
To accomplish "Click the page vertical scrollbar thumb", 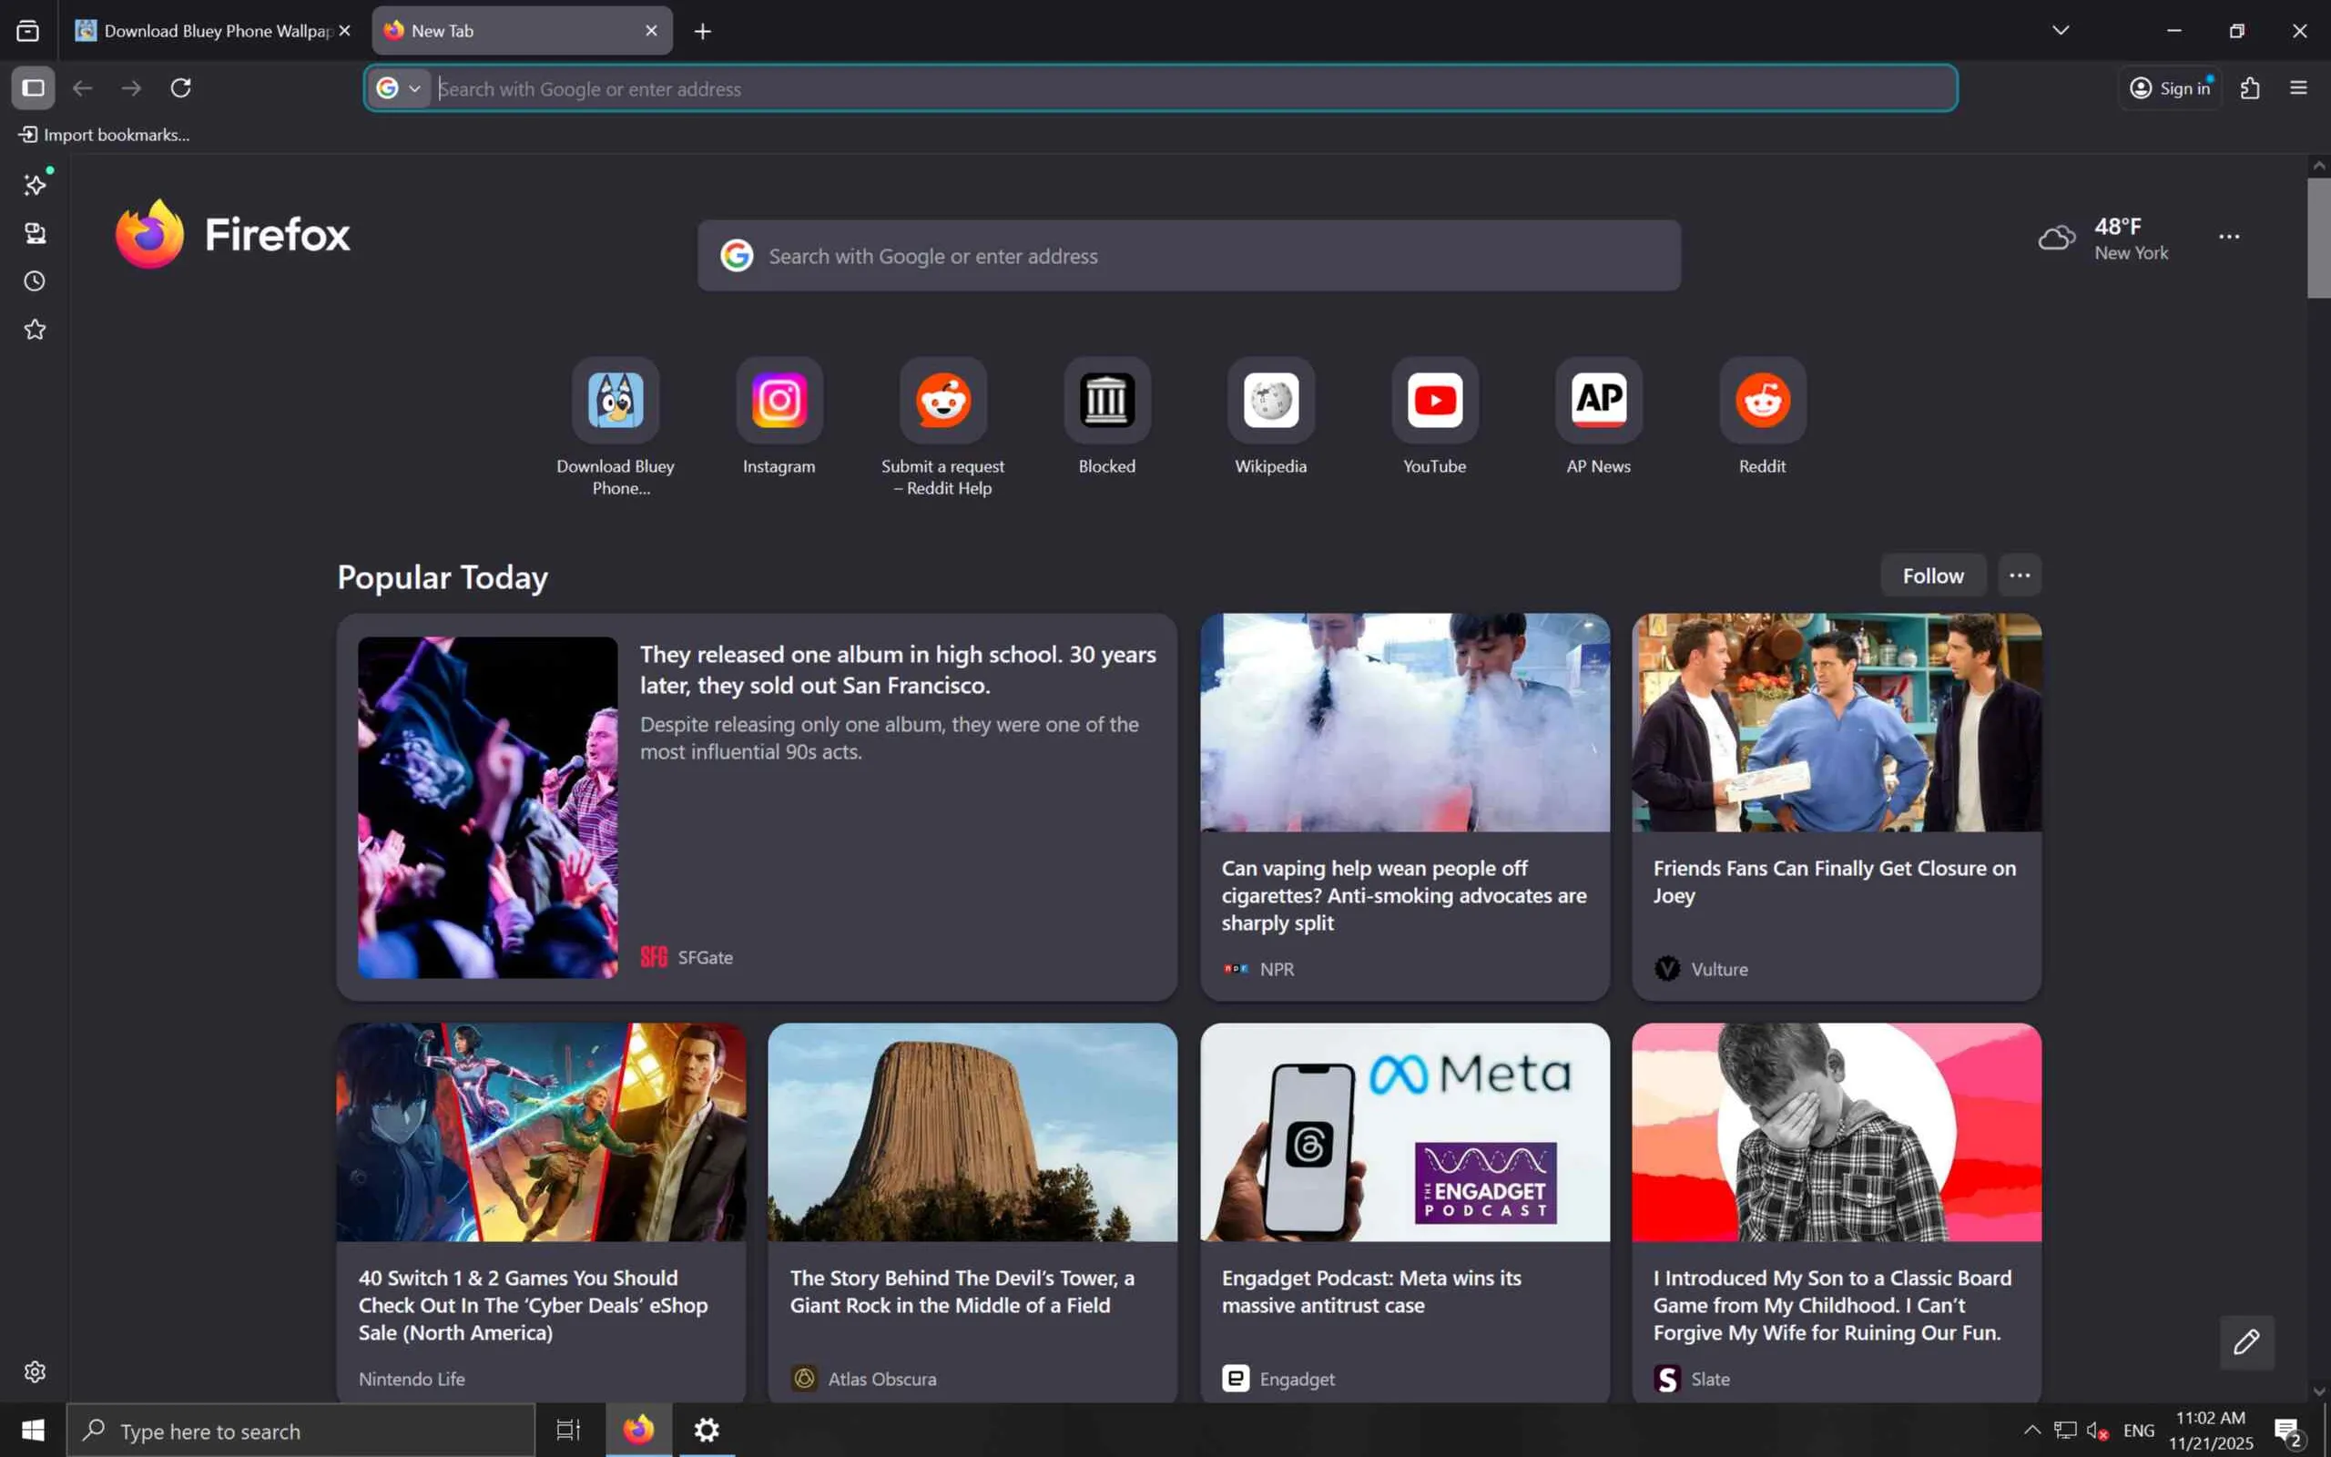I will (x=2317, y=237).
